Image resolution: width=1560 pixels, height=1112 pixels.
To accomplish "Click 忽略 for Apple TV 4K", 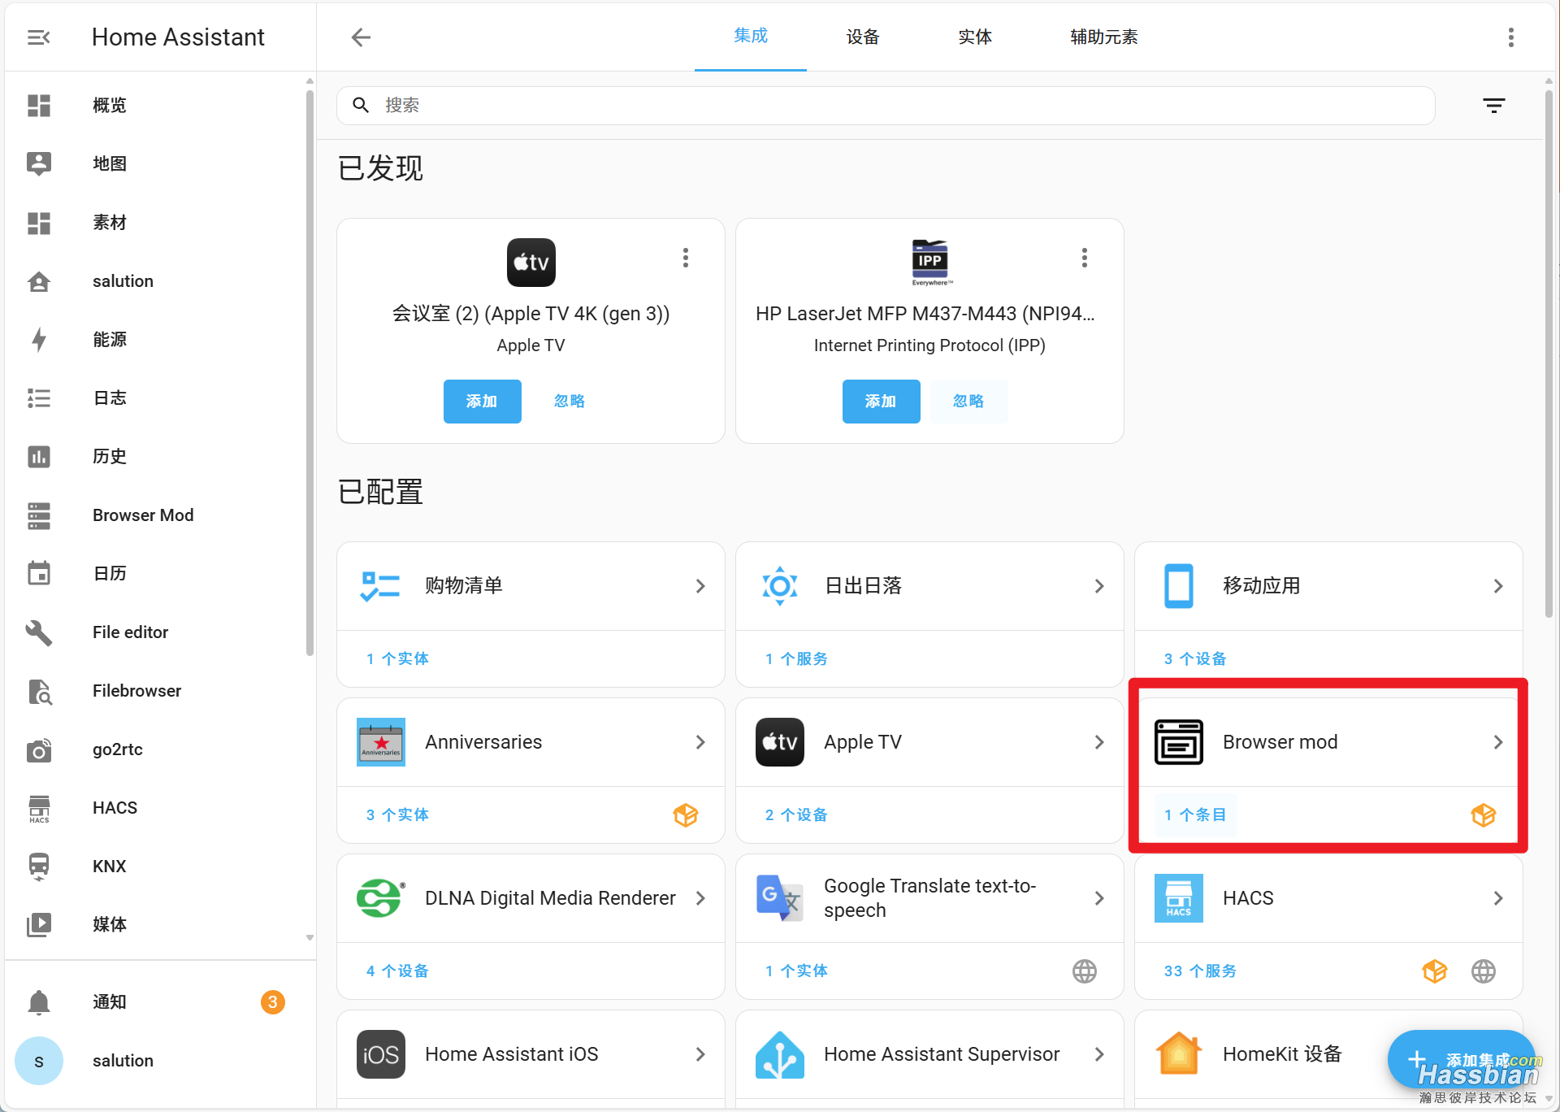I will coord(570,402).
